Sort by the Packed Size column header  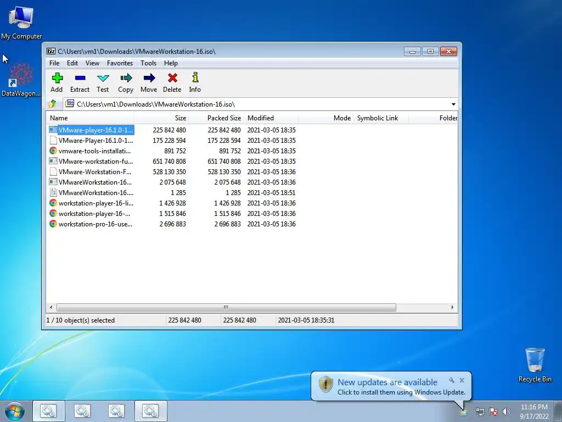[216, 118]
